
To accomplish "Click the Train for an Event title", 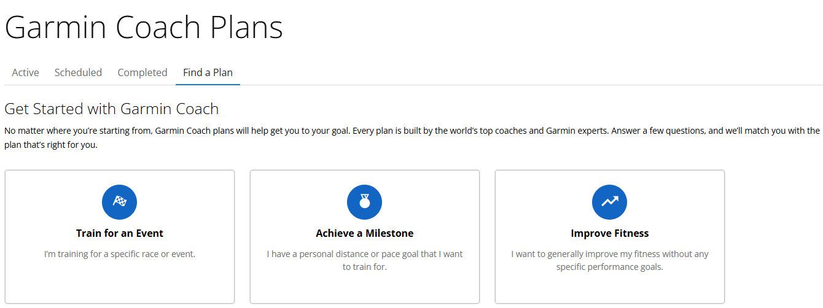I will [x=120, y=233].
